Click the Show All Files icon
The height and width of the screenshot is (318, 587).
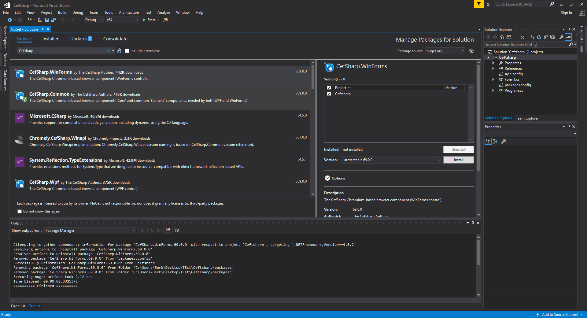552,37
